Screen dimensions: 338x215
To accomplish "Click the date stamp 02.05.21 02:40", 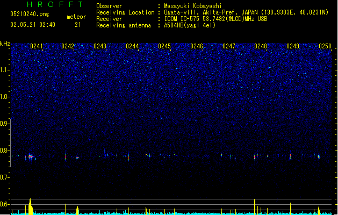I will [33, 25].
